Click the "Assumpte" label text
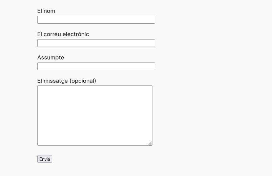This screenshot has height=176, width=272. click(x=50, y=57)
